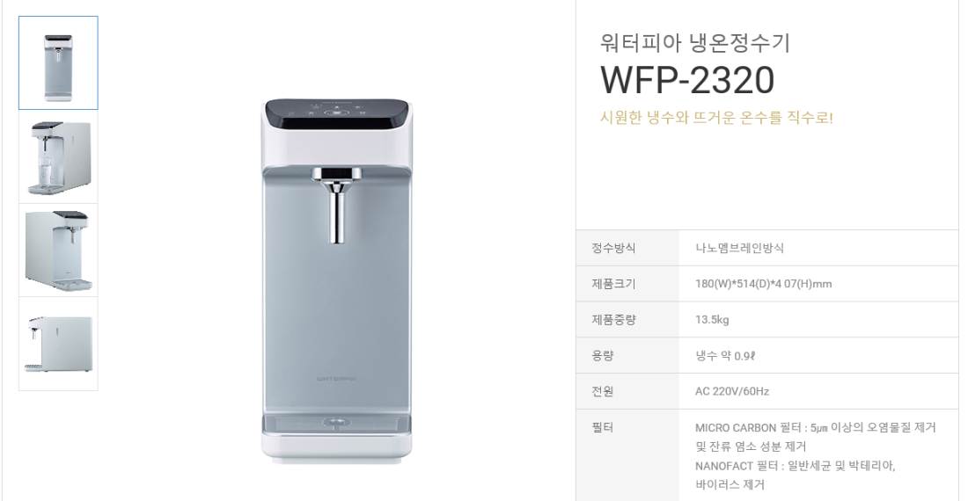Click the WATERPIA logo on purifier body
The width and height of the screenshot is (968, 501).
tap(336, 379)
